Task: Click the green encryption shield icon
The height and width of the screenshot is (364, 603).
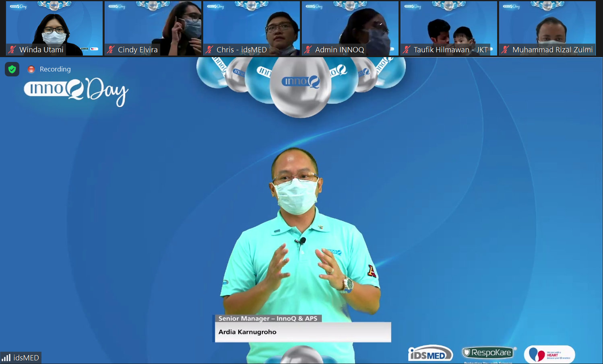Action: [12, 69]
